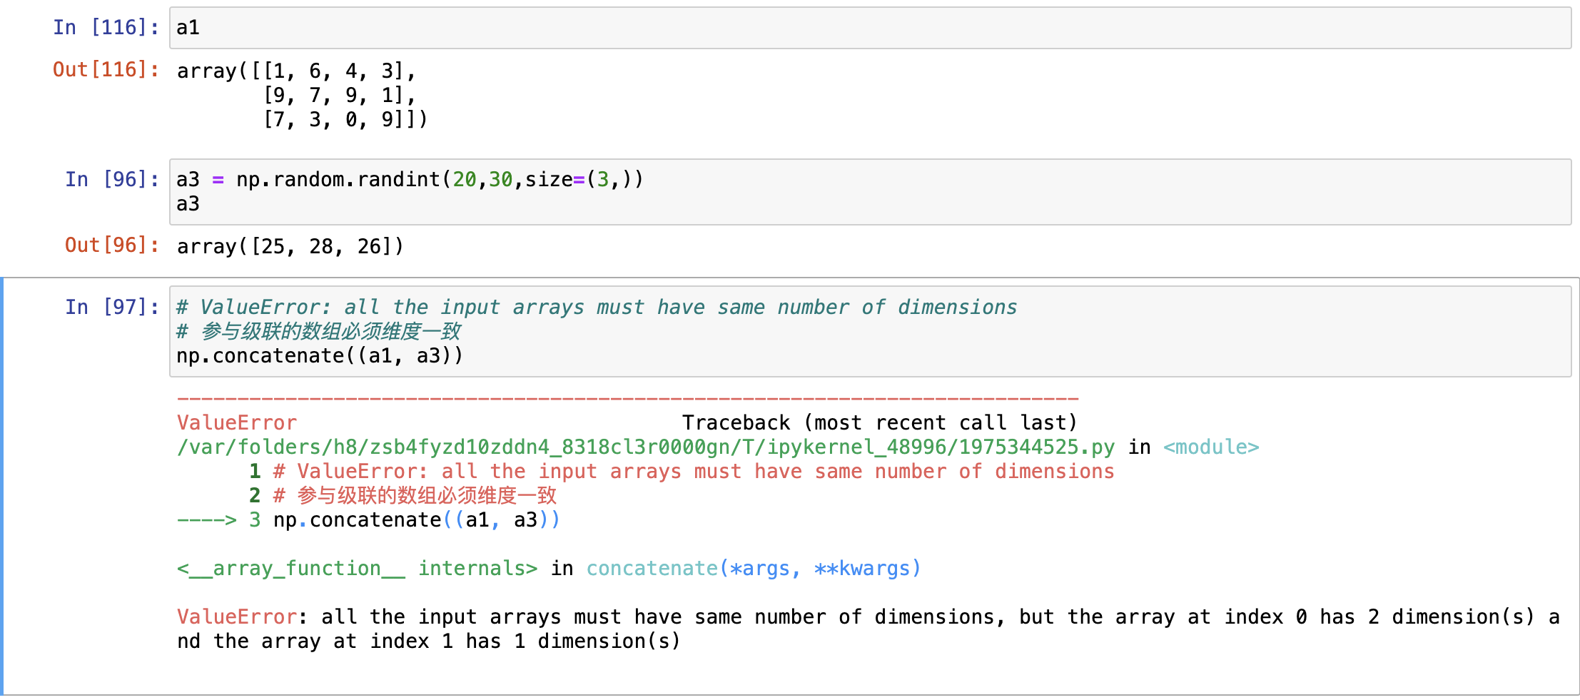Click the Out[116]: prompt label
Viewport: 1580px width, 700px height.
(106, 69)
